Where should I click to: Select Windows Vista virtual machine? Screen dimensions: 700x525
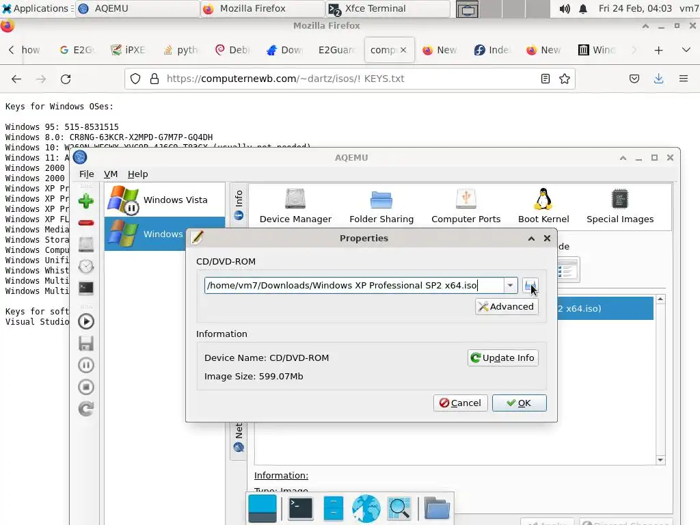click(165, 200)
